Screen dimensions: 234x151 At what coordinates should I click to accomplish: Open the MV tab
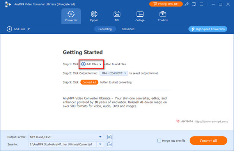pos(117,16)
